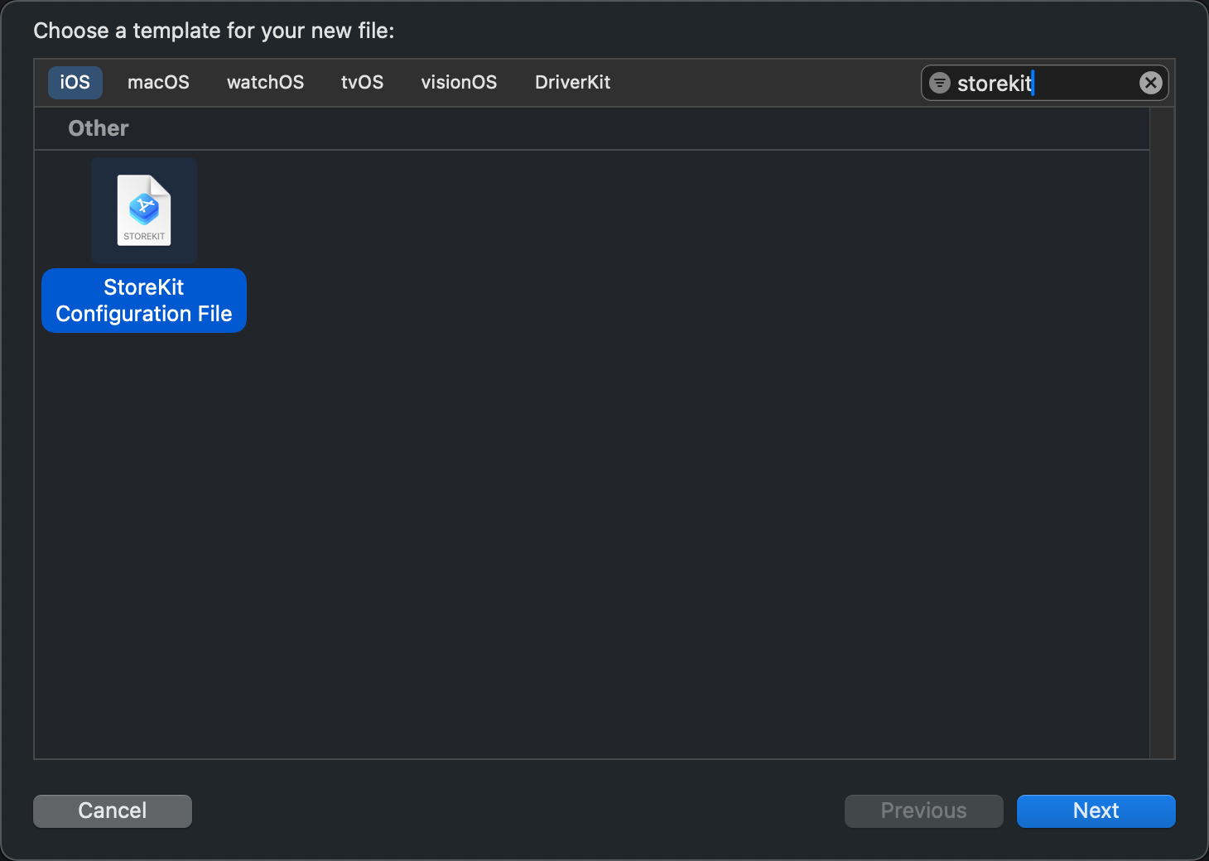Screen dimensions: 1209x861
Task: Click the StoreKit file template icon
Action: (144, 210)
